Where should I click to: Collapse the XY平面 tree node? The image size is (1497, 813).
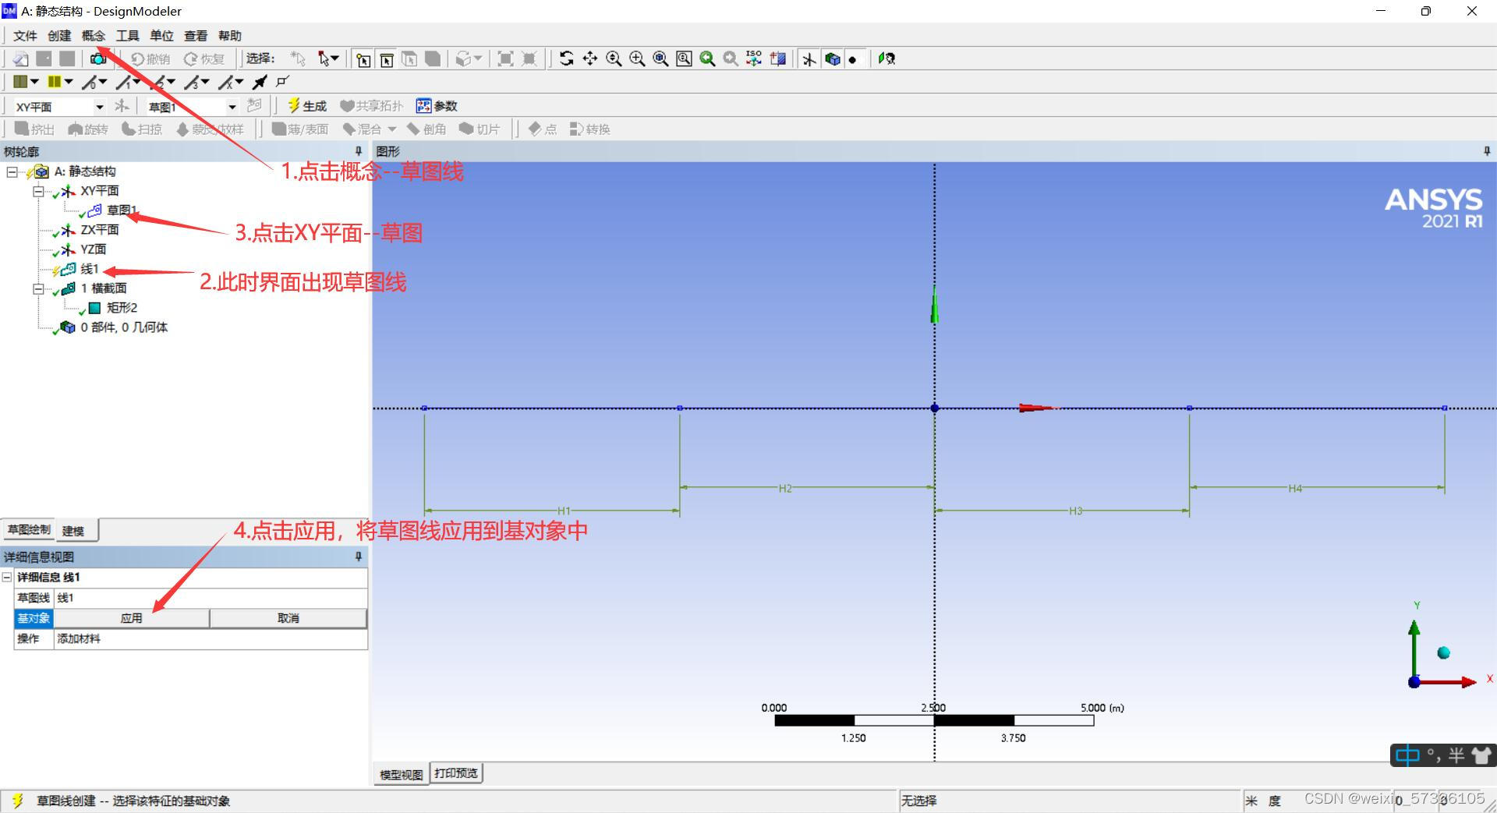click(x=38, y=191)
